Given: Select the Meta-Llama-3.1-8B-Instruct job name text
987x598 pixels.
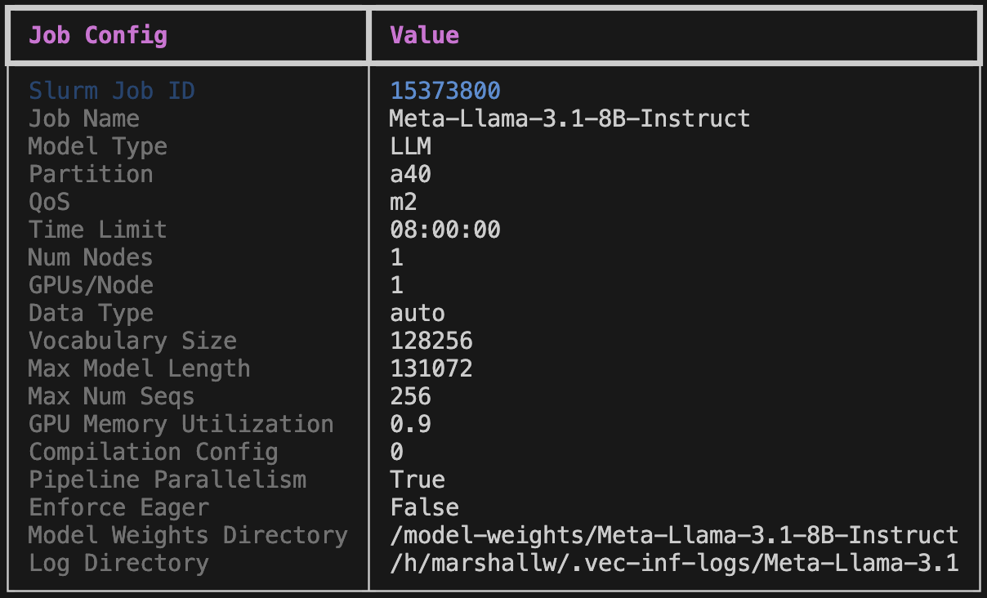Looking at the screenshot, I should pos(569,118).
